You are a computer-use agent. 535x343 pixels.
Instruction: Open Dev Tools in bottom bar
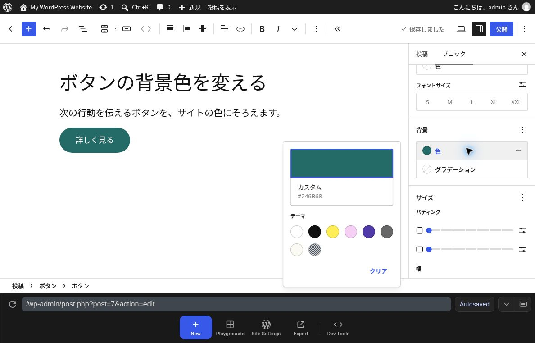point(338,328)
